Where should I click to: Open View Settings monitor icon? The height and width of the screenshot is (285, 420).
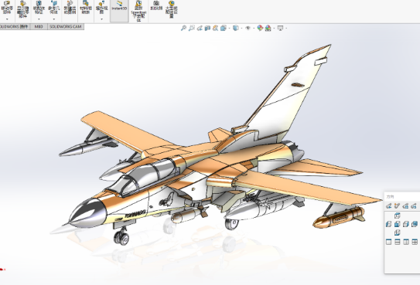click(x=280, y=28)
